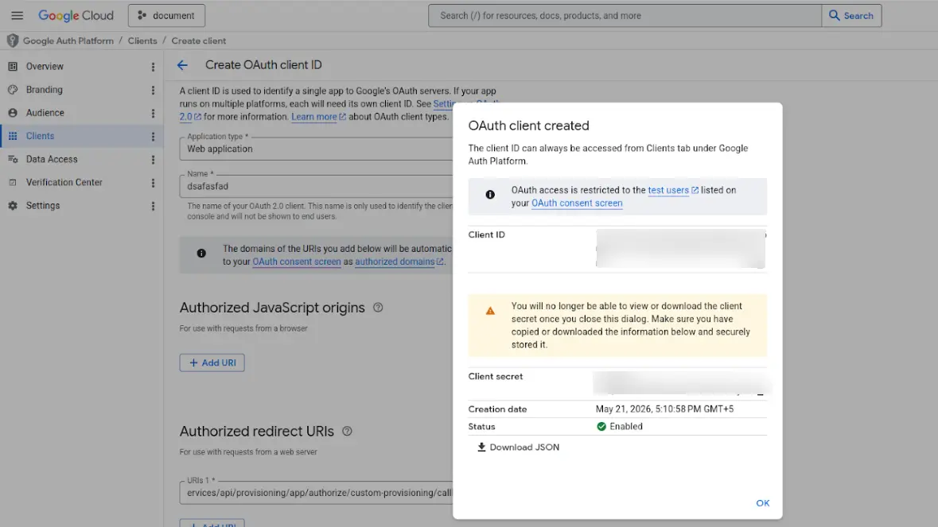The width and height of the screenshot is (938, 527).
Task: Show help for Authorized JavaScript origins
Action: (x=378, y=308)
